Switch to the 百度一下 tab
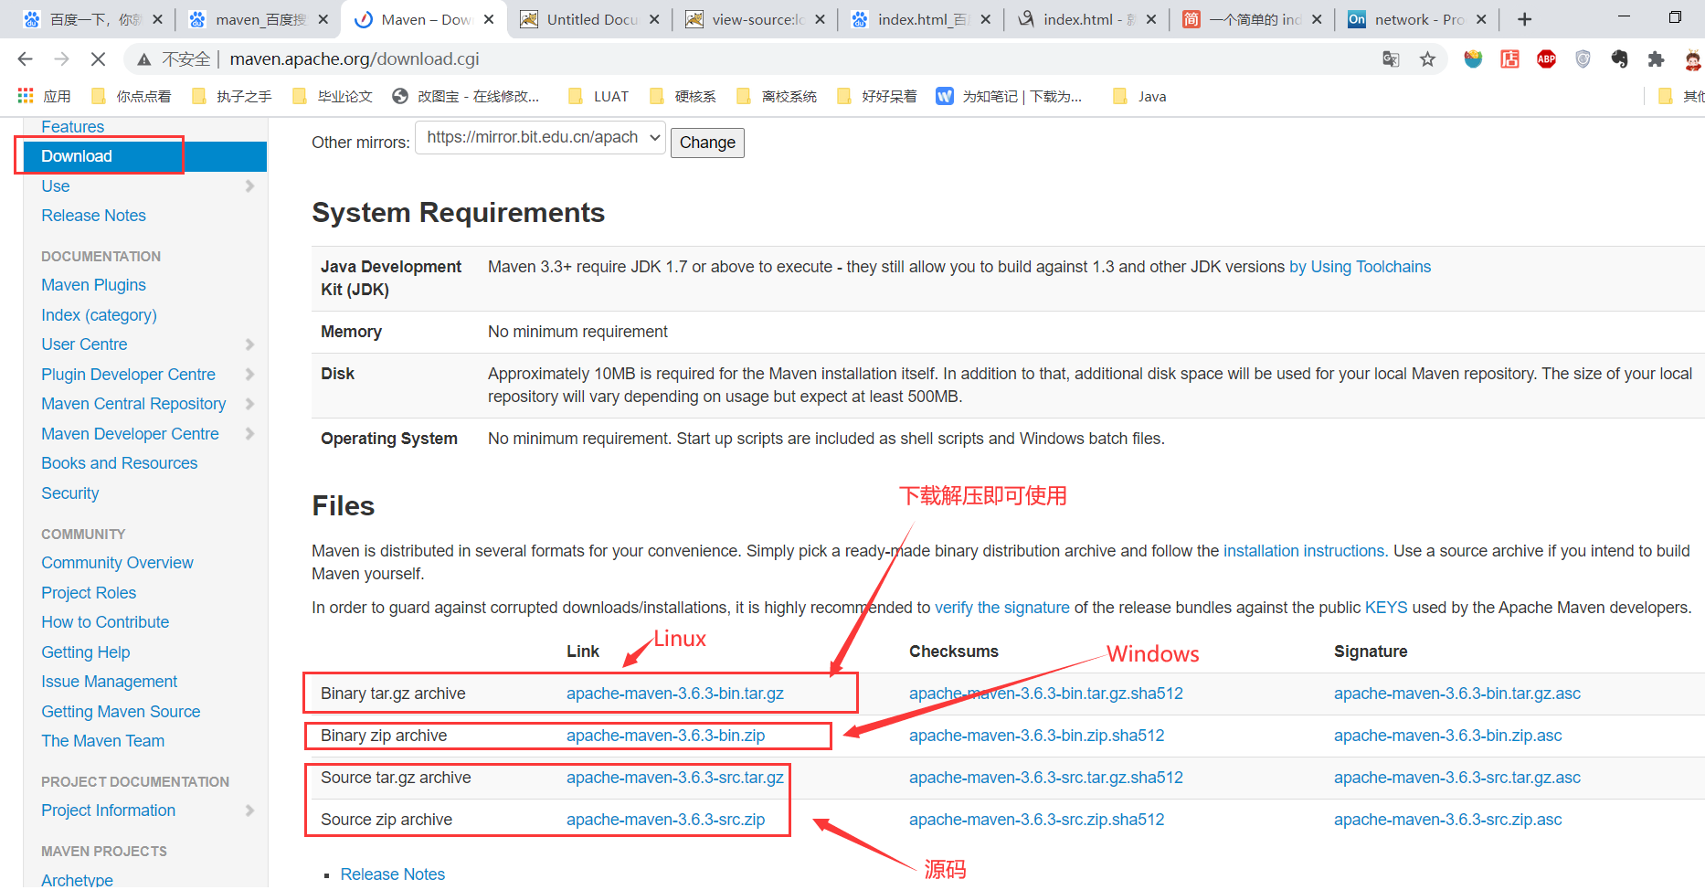Screen dimensions: 1705x890 (91, 19)
